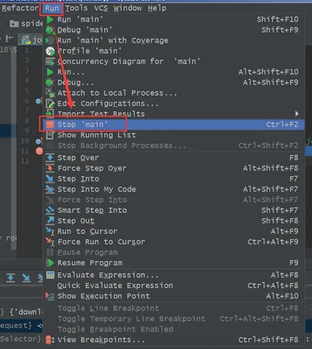Click override marker in gutter at line 10
312x349 pixels.
click(x=38, y=142)
